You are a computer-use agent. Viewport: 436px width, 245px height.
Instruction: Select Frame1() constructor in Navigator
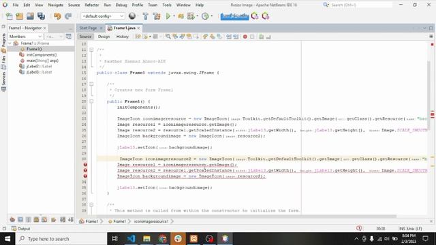pyautogui.click(x=34, y=49)
